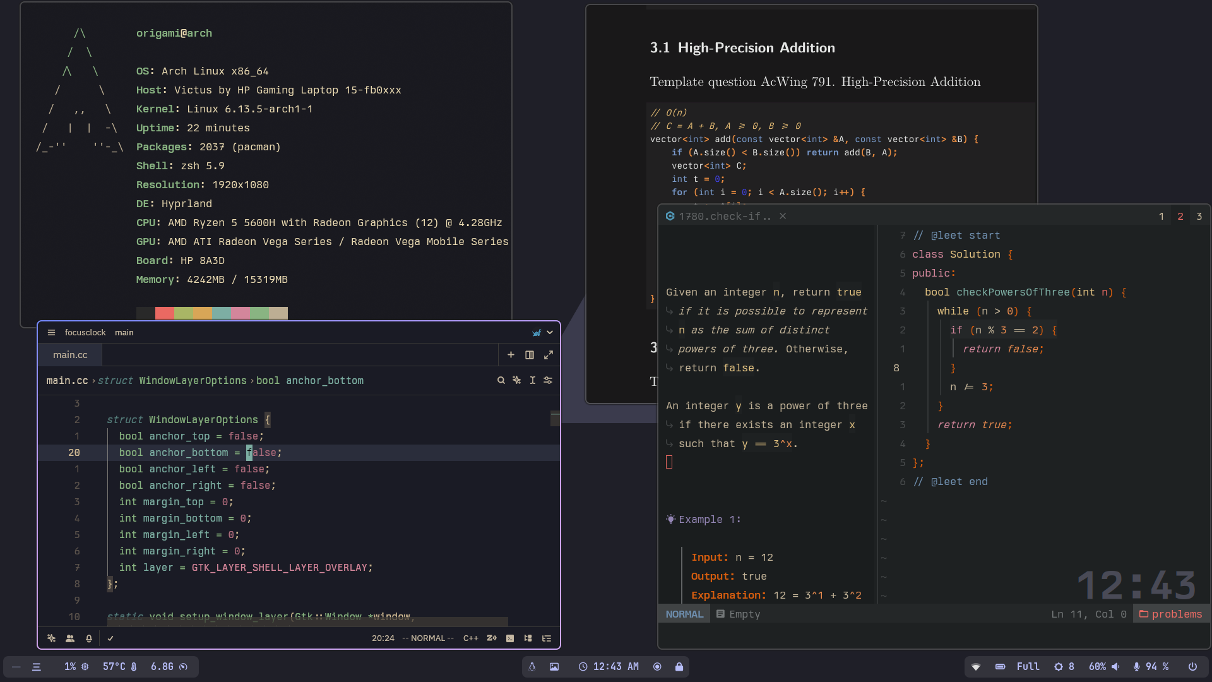Toggle the terminal panel icon
Viewport: 1212px width, 682px height.
tap(510, 638)
